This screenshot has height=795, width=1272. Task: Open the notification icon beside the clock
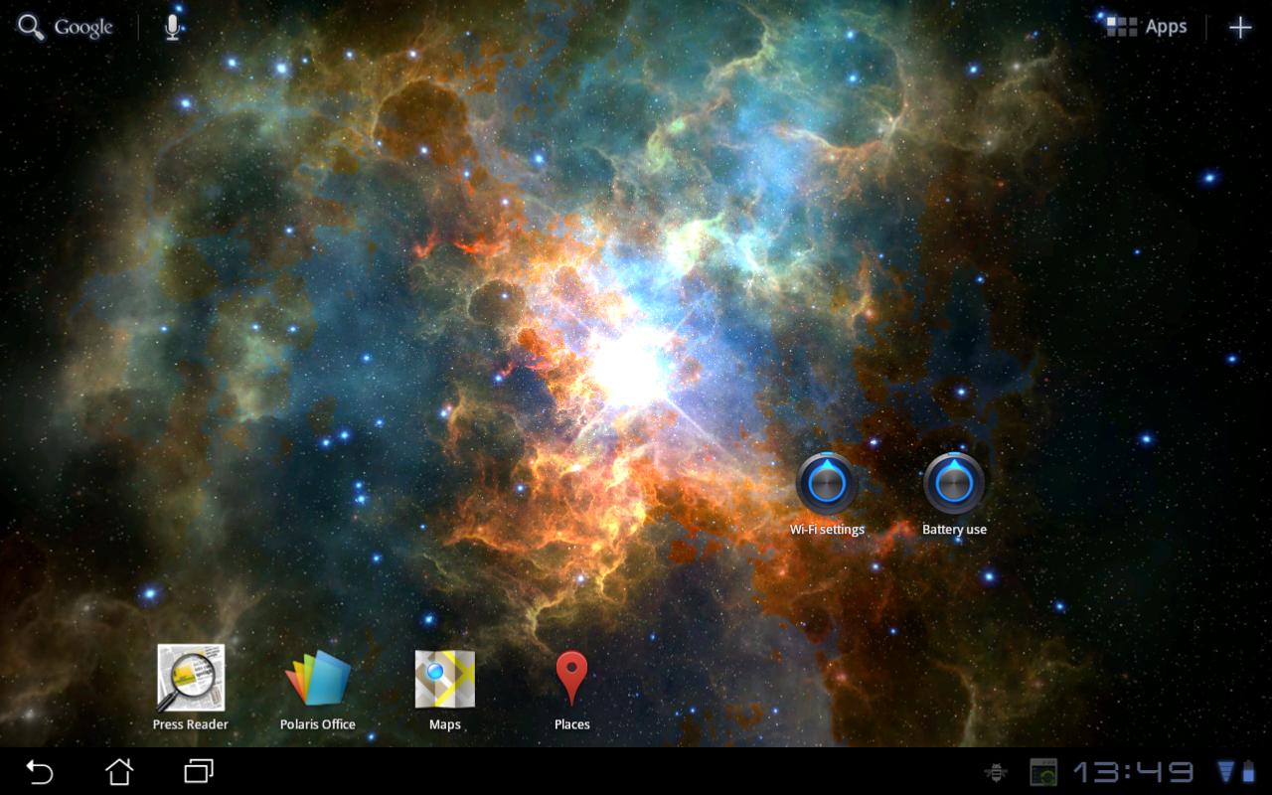click(x=1043, y=772)
